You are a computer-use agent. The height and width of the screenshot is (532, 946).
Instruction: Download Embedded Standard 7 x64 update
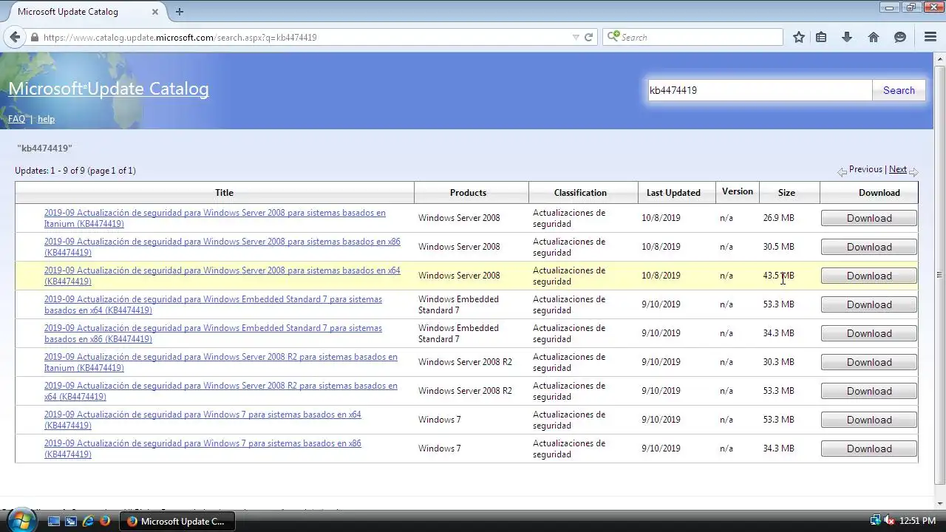coord(869,304)
